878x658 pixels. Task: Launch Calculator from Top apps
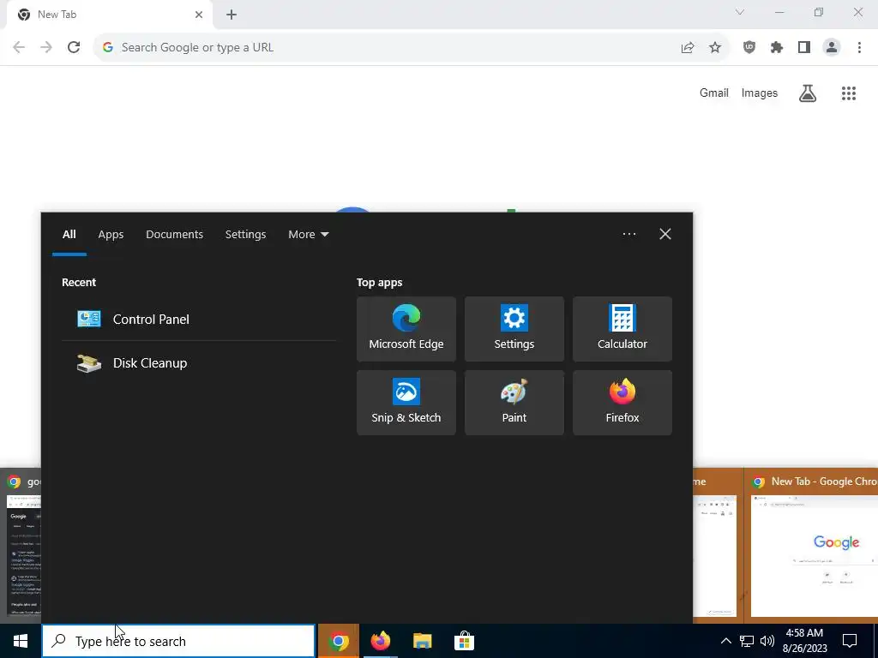[x=622, y=329]
